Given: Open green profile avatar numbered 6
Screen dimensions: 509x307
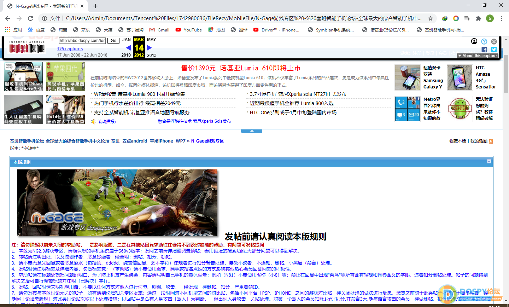Looking at the screenshot, I should (490, 18).
